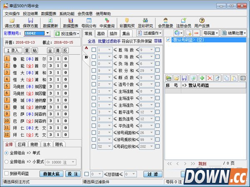
Task: Click the 数据更新 toolbar icon
Action: (x=50, y=23)
